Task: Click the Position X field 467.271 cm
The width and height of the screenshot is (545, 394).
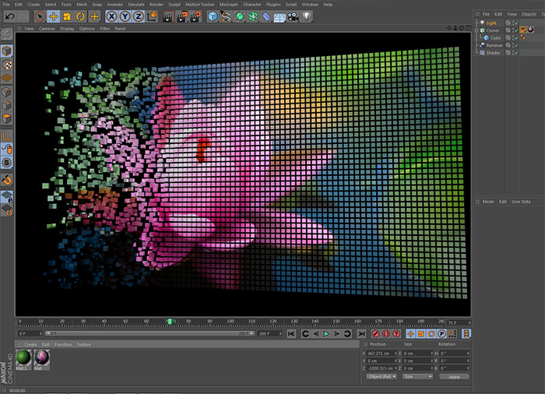Action: click(380, 354)
